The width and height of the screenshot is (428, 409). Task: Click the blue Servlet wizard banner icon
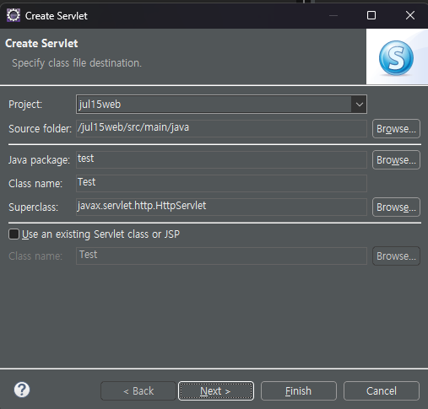point(396,58)
